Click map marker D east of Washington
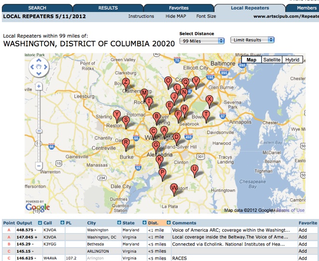The width and height of the screenshot is (319, 261). click(x=176, y=138)
